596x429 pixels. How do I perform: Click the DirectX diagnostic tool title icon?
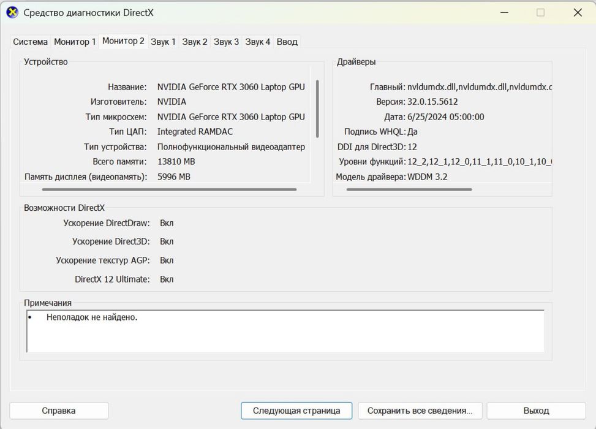[12, 12]
